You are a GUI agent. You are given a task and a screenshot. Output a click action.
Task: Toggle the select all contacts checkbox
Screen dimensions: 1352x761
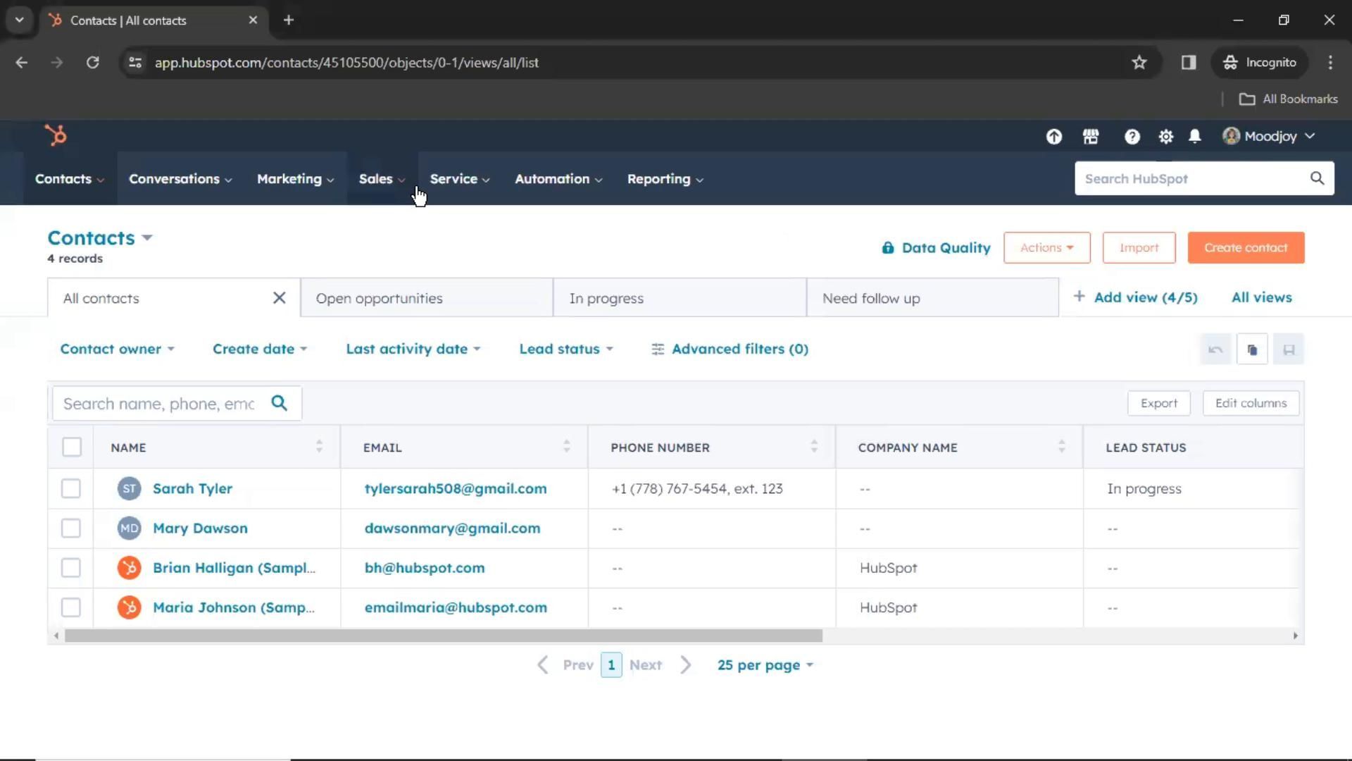pyautogui.click(x=72, y=447)
